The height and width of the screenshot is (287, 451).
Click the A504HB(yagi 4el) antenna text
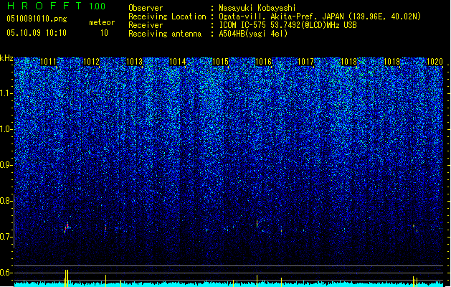(x=253, y=34)
